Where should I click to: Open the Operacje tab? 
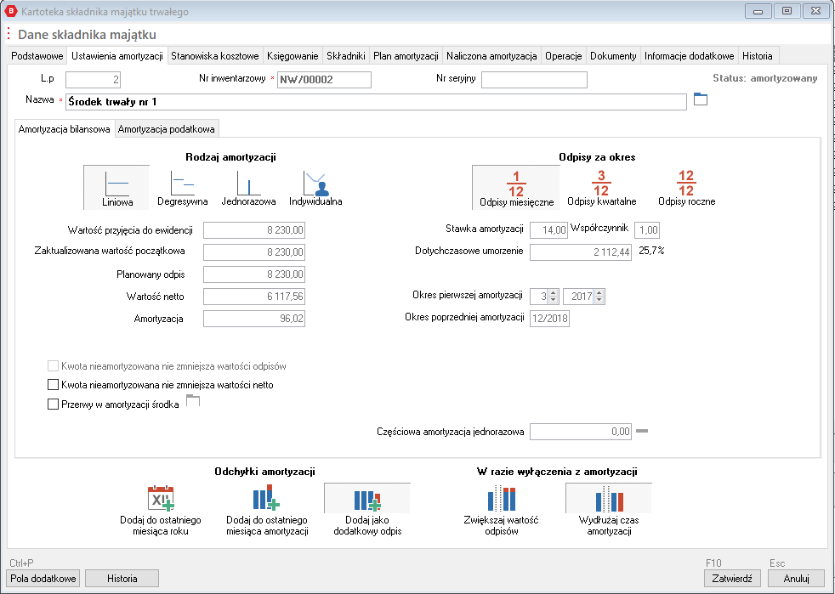pos(564,56)
